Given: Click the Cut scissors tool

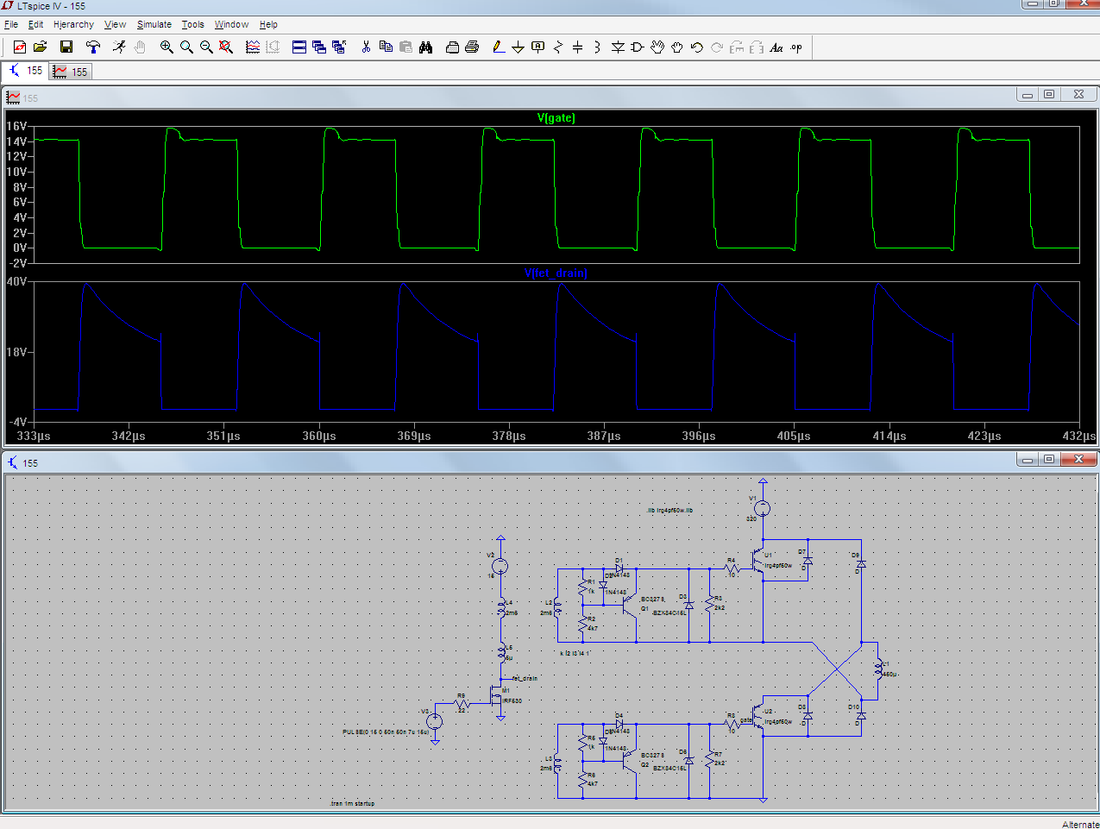Looking at the screenshot, I should tap(366, 47).
